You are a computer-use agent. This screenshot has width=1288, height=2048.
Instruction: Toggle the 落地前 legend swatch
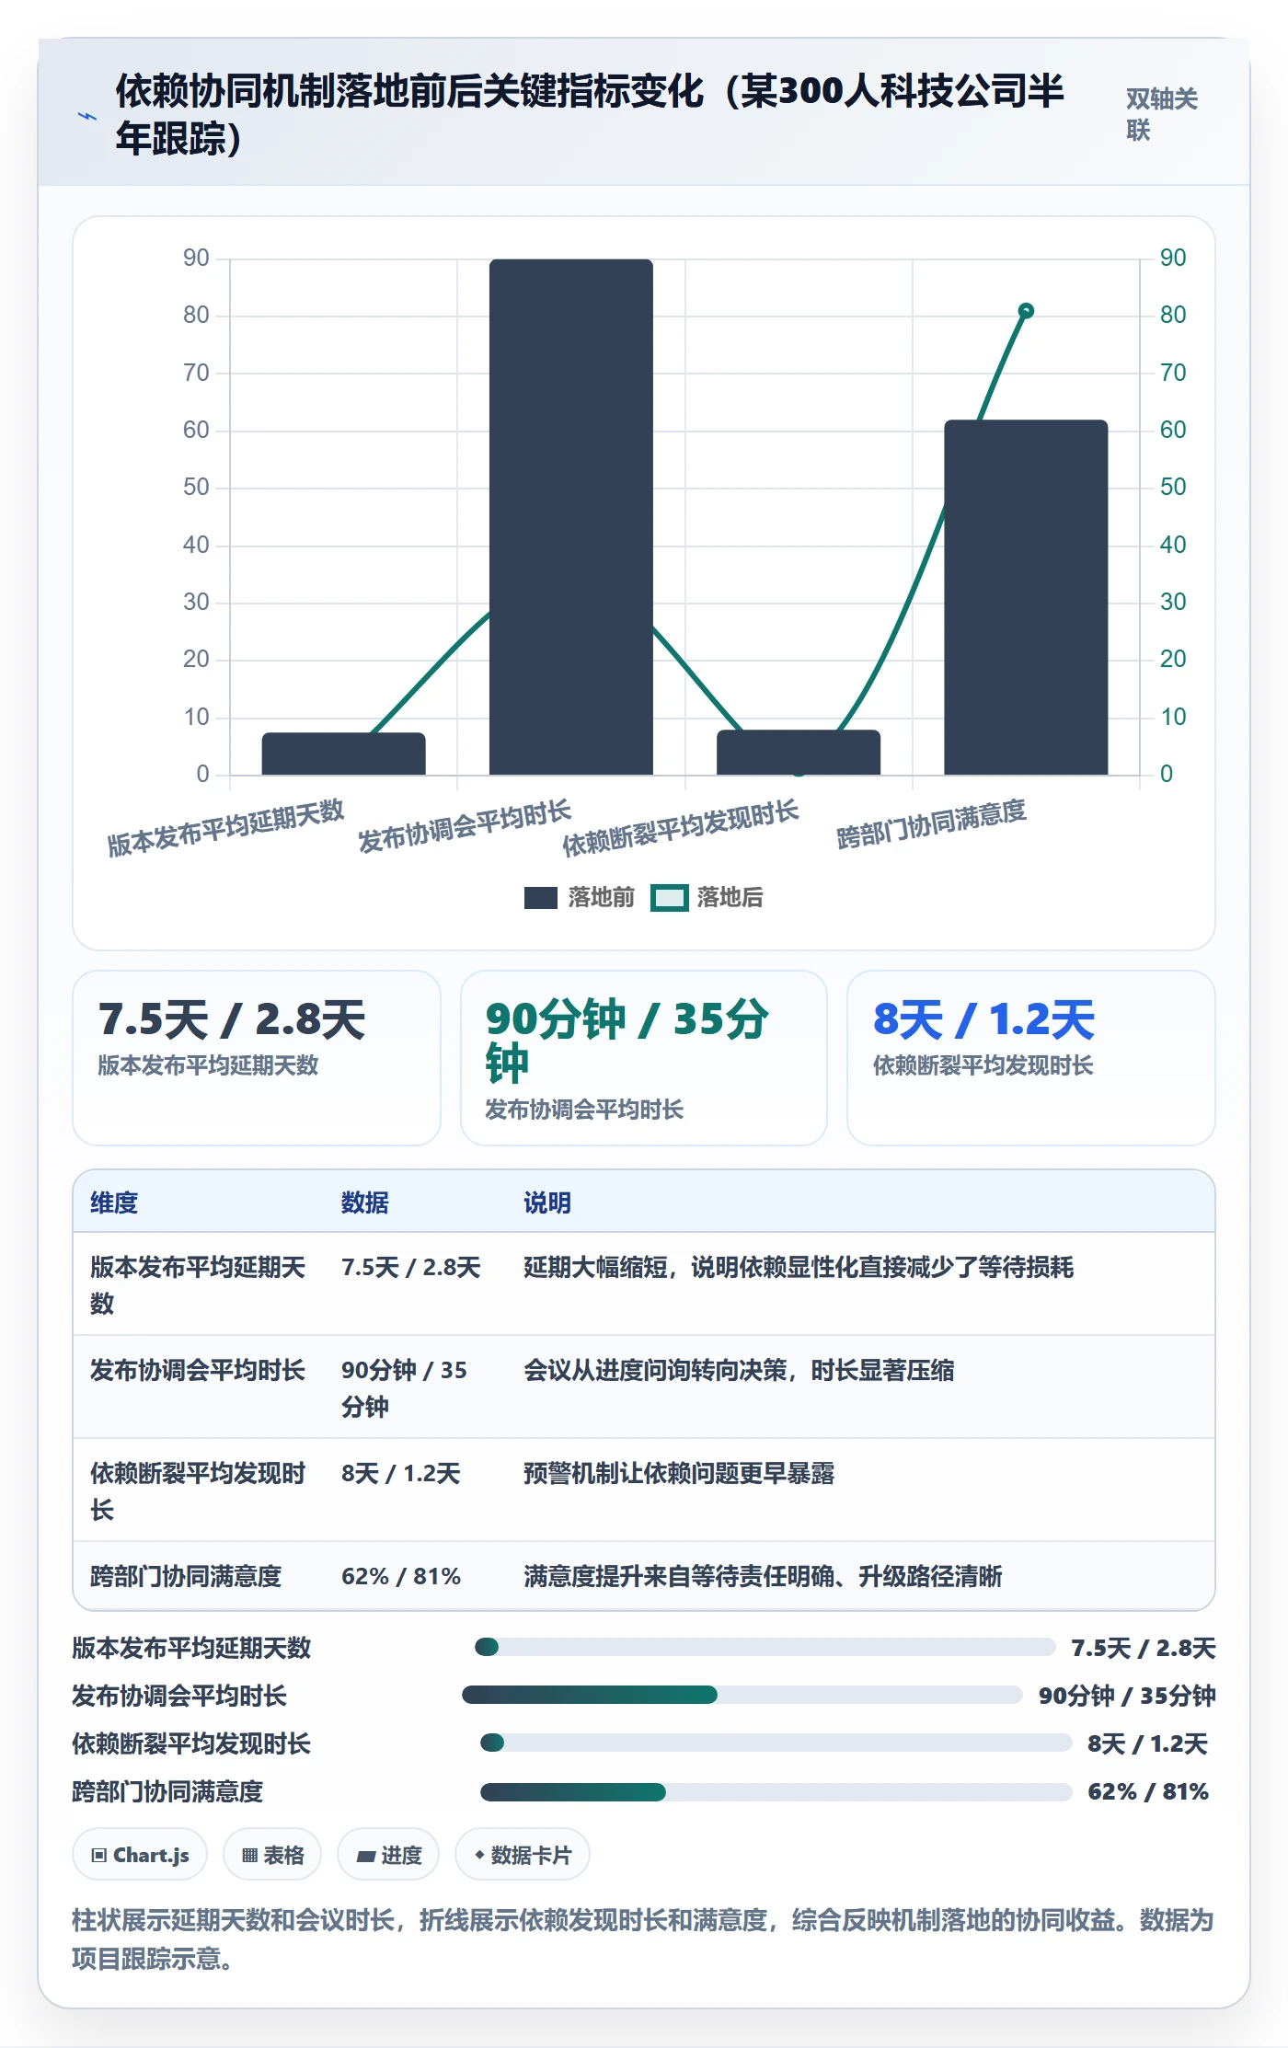540,898
